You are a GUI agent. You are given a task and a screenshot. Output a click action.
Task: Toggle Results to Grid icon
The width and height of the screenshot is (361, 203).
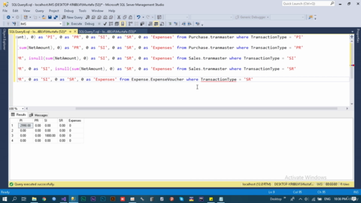pos(156,24)
